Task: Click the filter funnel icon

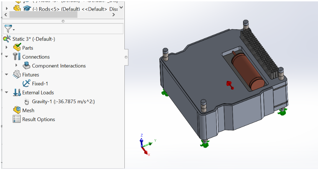Action: click(8, 29)
